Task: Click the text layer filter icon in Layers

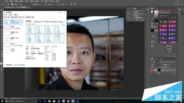Action: (166, 62)
